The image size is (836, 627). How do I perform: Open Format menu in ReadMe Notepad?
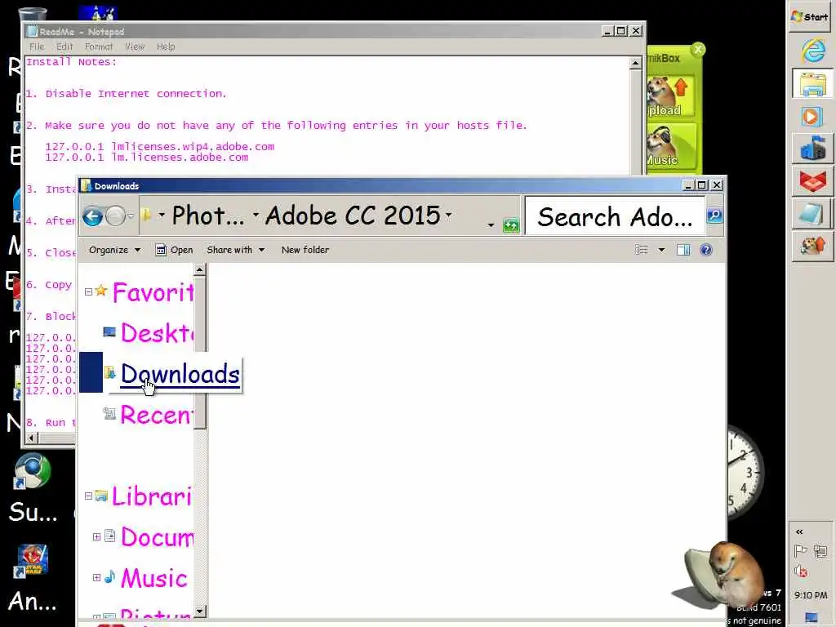pos(99,47)
